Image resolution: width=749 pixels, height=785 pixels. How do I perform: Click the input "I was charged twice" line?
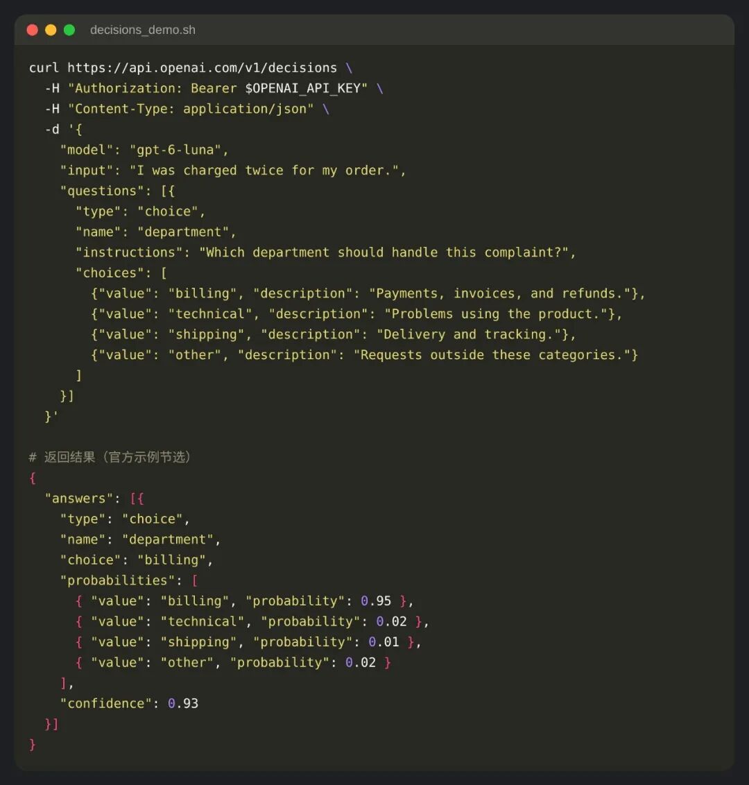[233, 170]
